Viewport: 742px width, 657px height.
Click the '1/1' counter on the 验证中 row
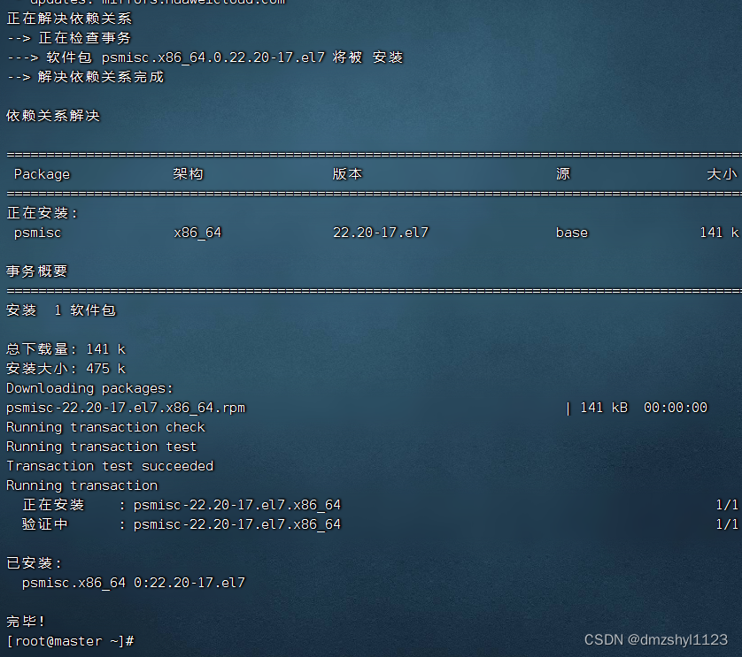pos(727,524)
